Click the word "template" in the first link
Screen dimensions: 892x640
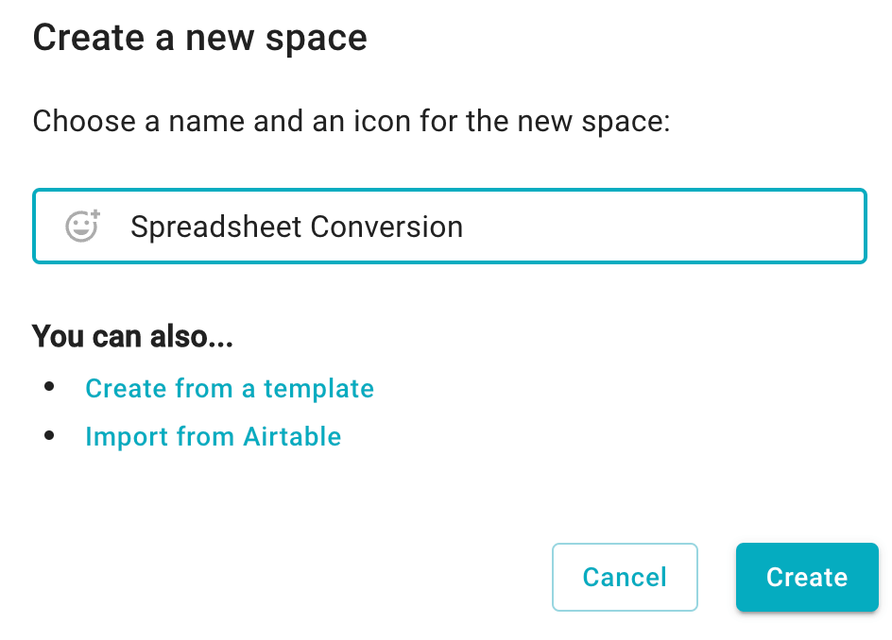click(318, 389)
